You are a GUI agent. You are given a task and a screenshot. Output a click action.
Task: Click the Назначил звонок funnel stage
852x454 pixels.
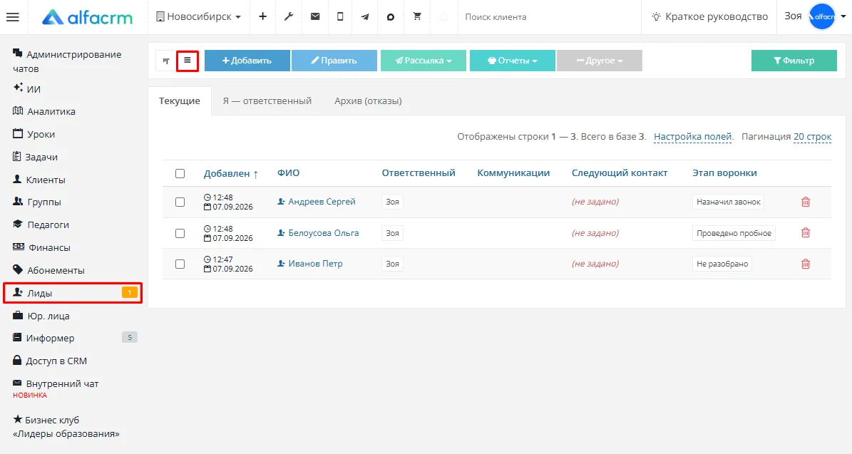click(x=728, y=202)
